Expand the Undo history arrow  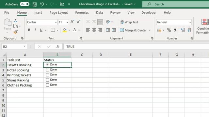tap(46, 4)
